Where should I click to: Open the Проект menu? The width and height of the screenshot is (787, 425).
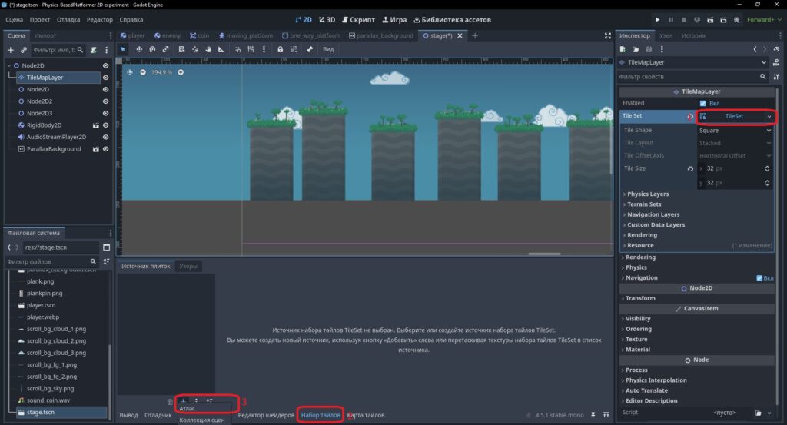[40, 19]
